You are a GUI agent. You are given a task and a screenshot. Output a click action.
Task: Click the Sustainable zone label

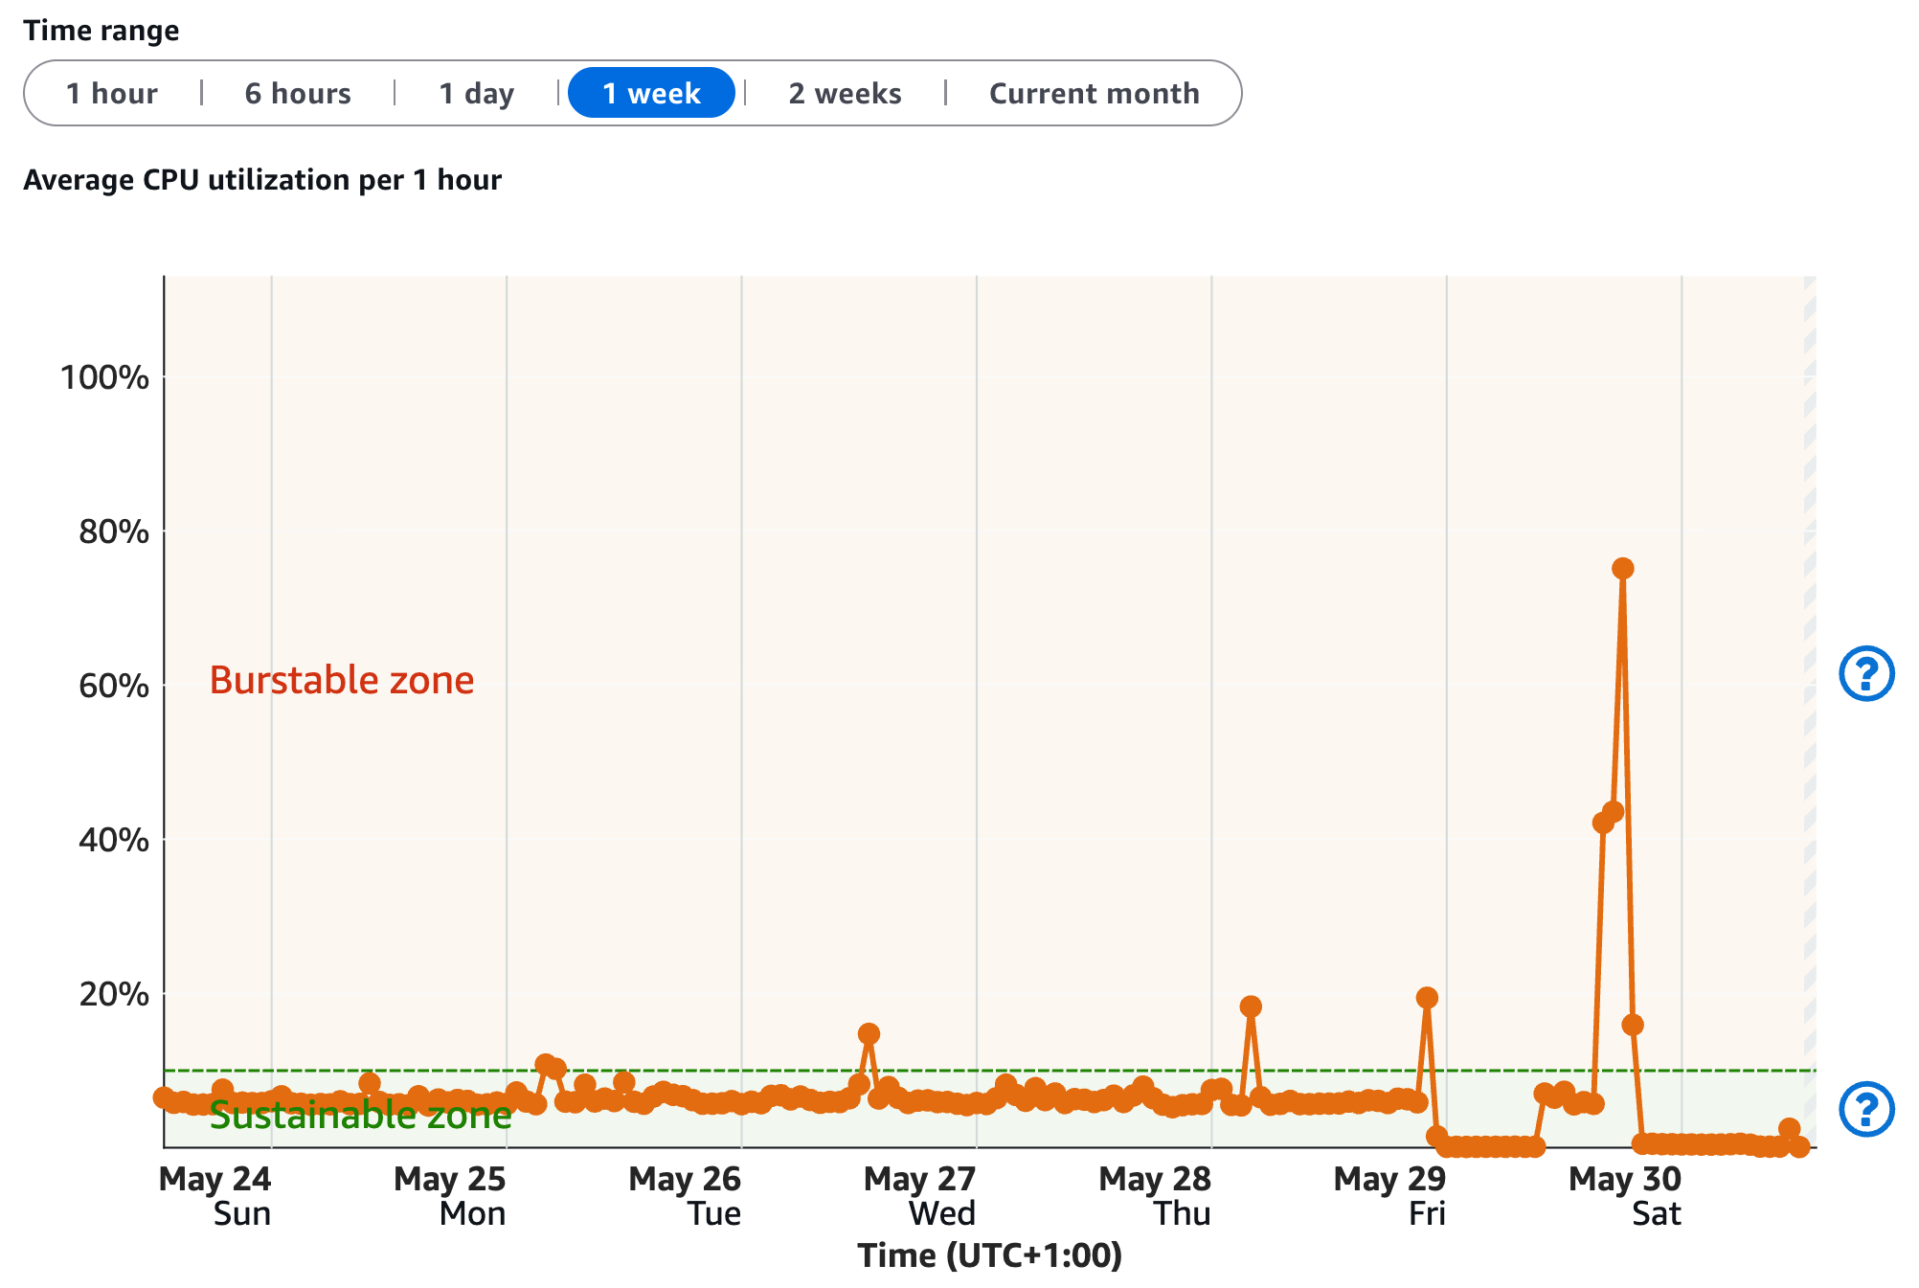click(x=360, y=1115)
